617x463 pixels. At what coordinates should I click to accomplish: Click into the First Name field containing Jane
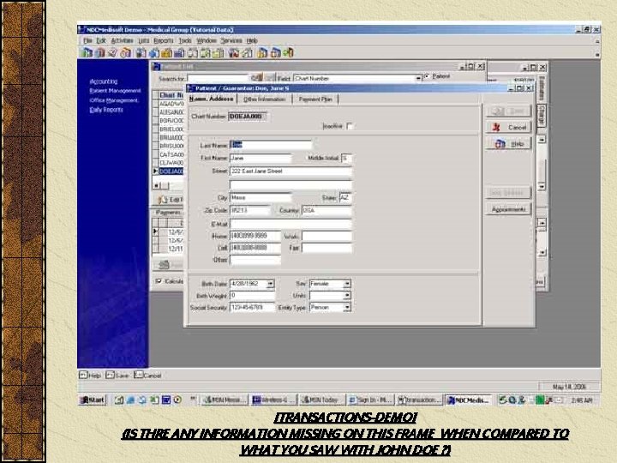tap(261, 158)
